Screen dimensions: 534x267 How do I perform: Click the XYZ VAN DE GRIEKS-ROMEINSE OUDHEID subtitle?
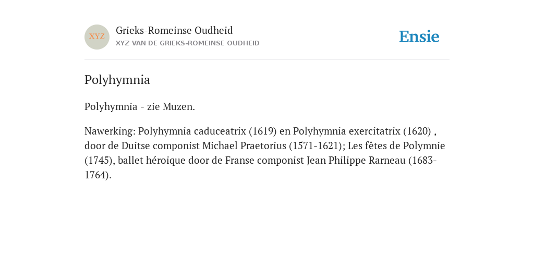coord(188,43)
